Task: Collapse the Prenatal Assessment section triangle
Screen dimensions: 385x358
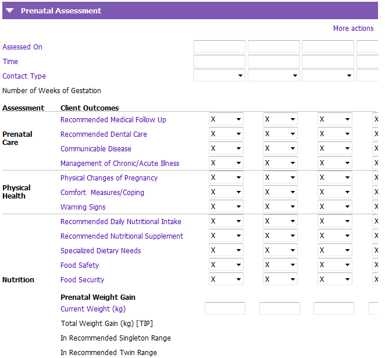Action: pos(9,10)
